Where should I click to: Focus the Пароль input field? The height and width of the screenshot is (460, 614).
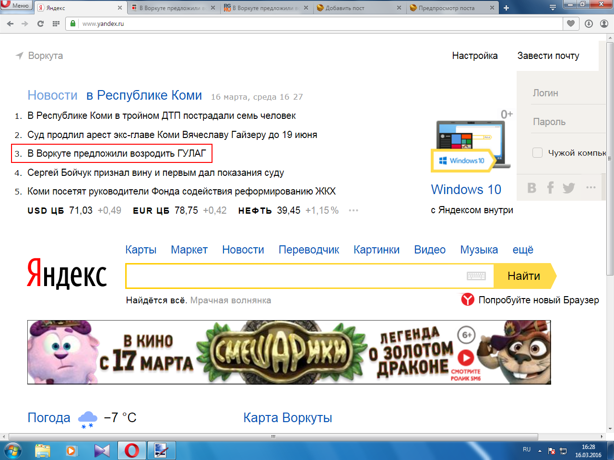coord(569,122)
